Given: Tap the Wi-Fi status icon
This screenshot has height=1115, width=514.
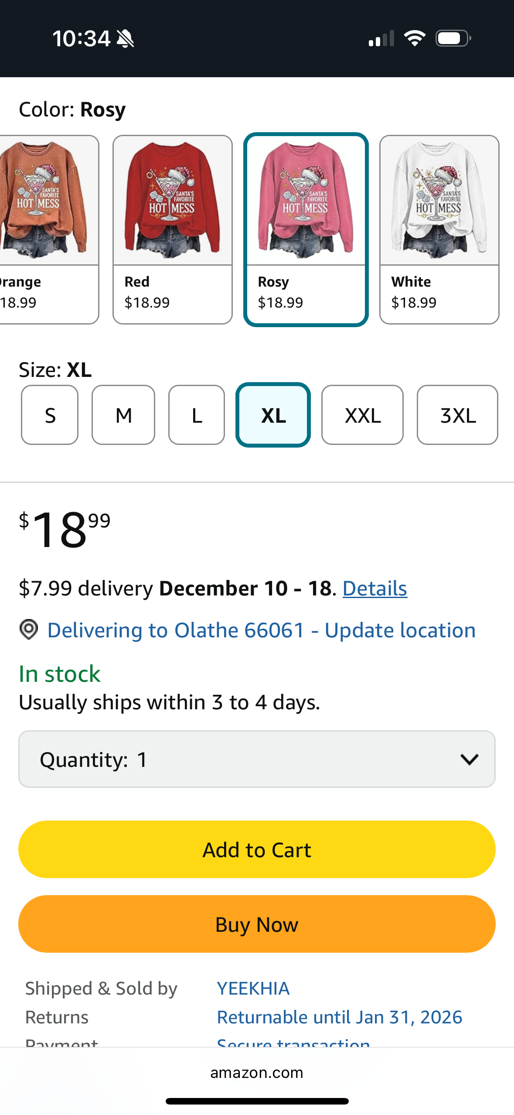Looking at the screenshot, I should 414,38.
